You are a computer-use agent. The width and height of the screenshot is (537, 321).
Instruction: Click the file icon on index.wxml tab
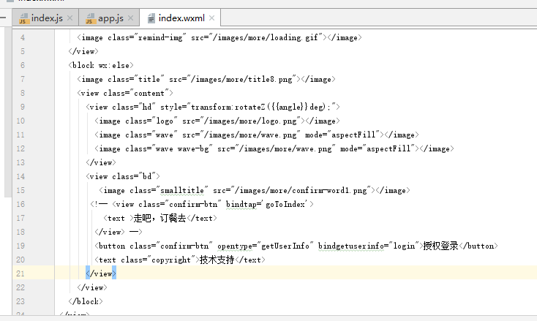[151, 18]
